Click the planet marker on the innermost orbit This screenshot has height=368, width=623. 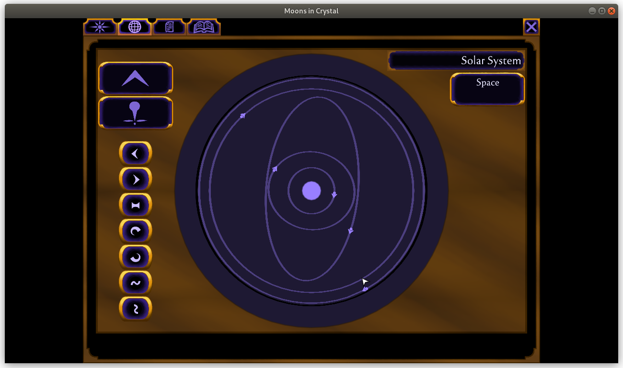[334, 195]
